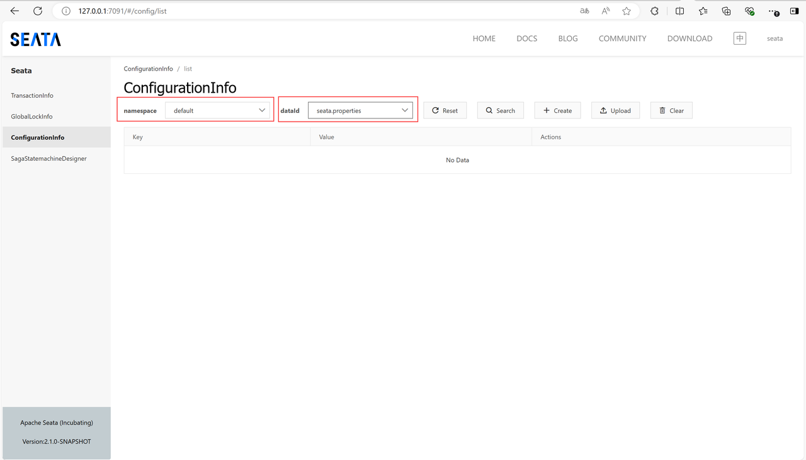Click the Search button
This screenshot has width=806, height=460.
coord(500,110)
